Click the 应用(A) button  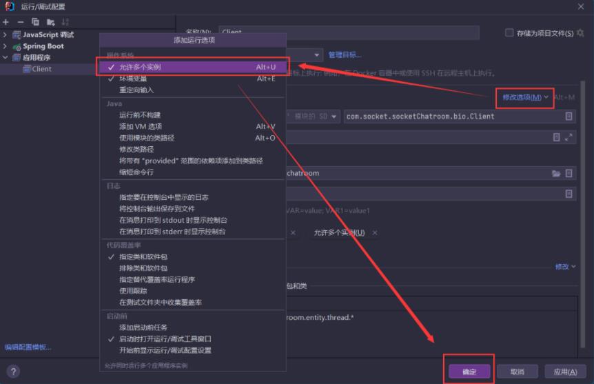565,372
